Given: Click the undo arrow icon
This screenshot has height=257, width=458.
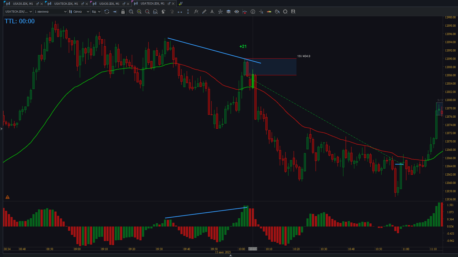Looking at the screenshot, I should tap(163, 12).
